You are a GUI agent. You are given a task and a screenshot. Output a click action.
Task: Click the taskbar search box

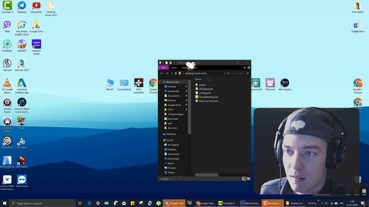point(42,203)
